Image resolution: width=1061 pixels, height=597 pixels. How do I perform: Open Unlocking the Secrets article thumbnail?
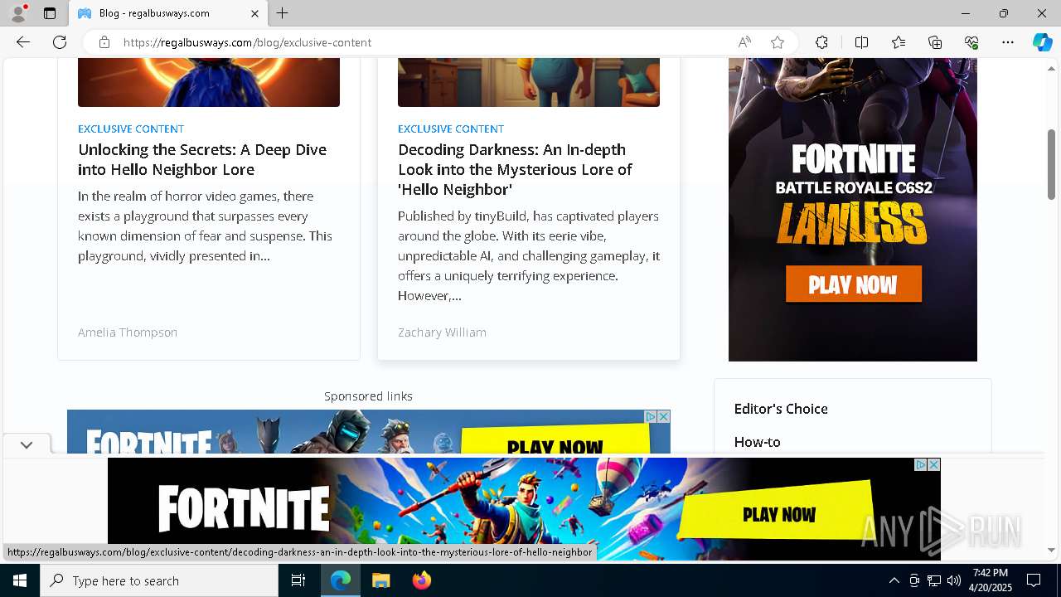(x=209, y=82)
